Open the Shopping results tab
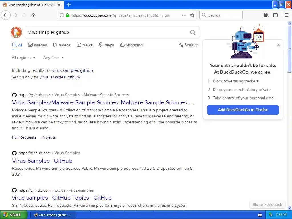This screenshot has height=219, width=292. tap(131, 45)
